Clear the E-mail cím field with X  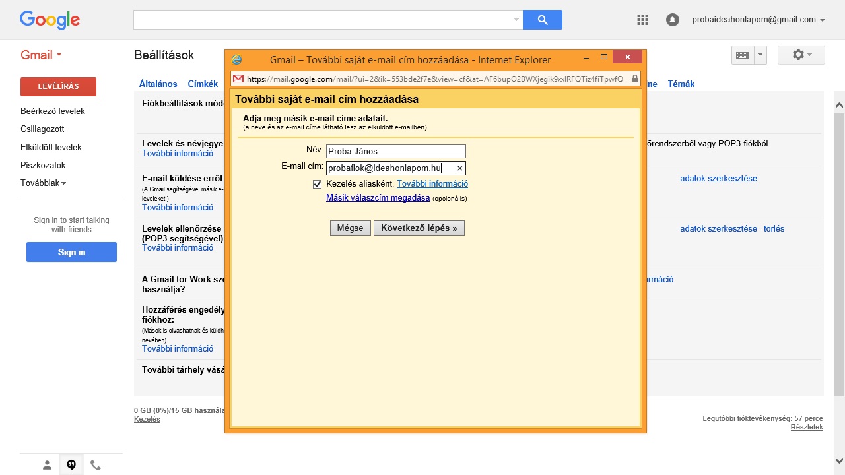tap(460, 168)
